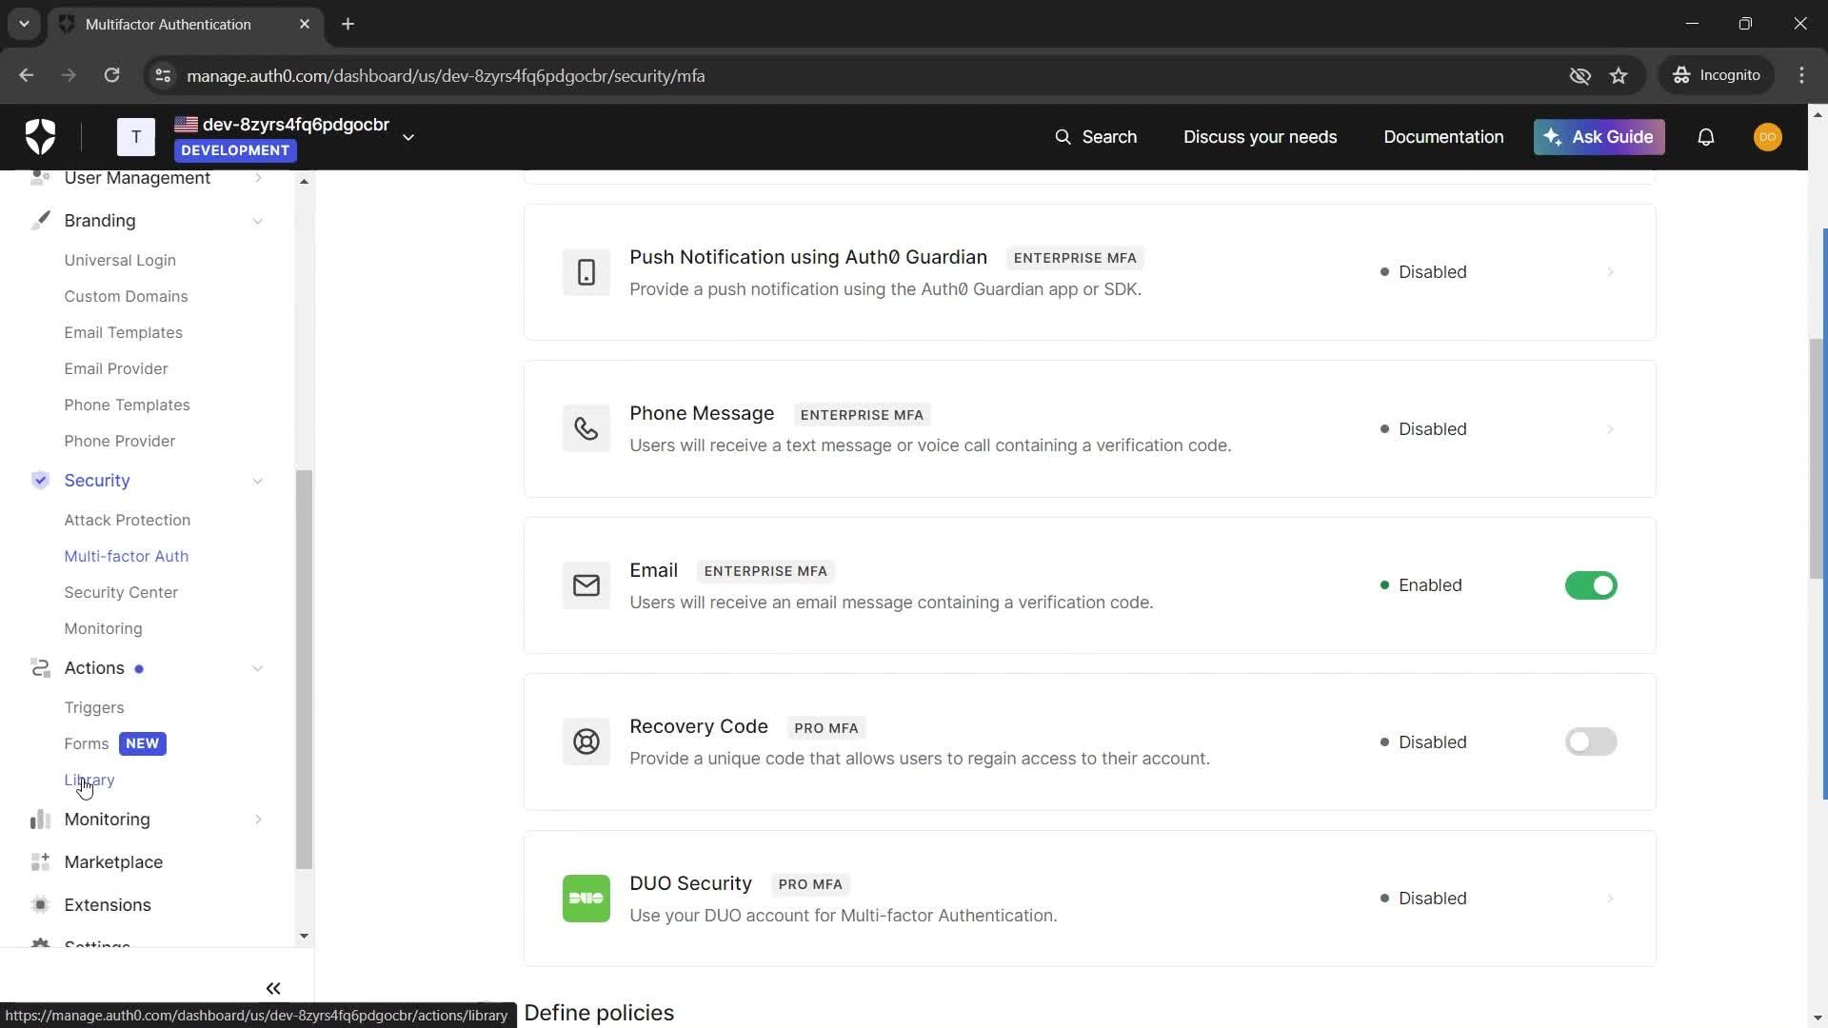Click the Auth0 shield logo
Viewport: 1828px width, 1028px height.
pos(40,137)
